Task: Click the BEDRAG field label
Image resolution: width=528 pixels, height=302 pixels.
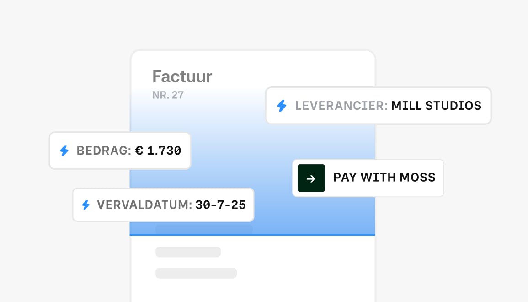Action: (104, 151)
